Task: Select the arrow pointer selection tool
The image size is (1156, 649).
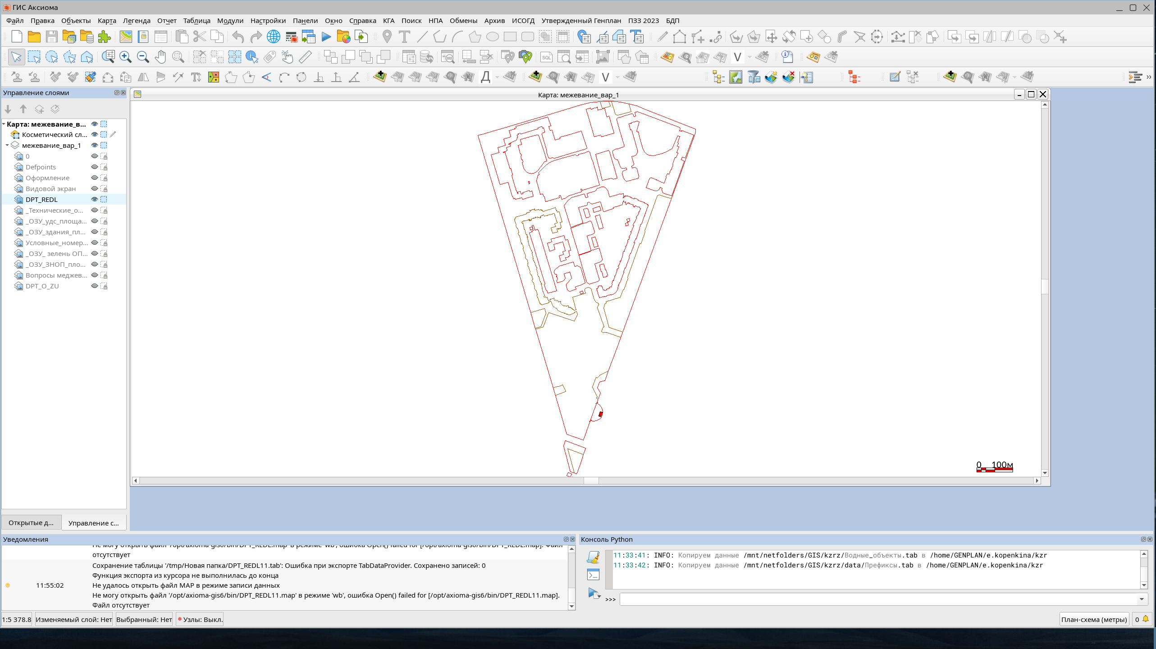Action: [17, 57]
